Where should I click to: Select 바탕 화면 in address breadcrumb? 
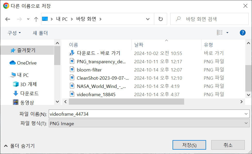click(86, 19)
